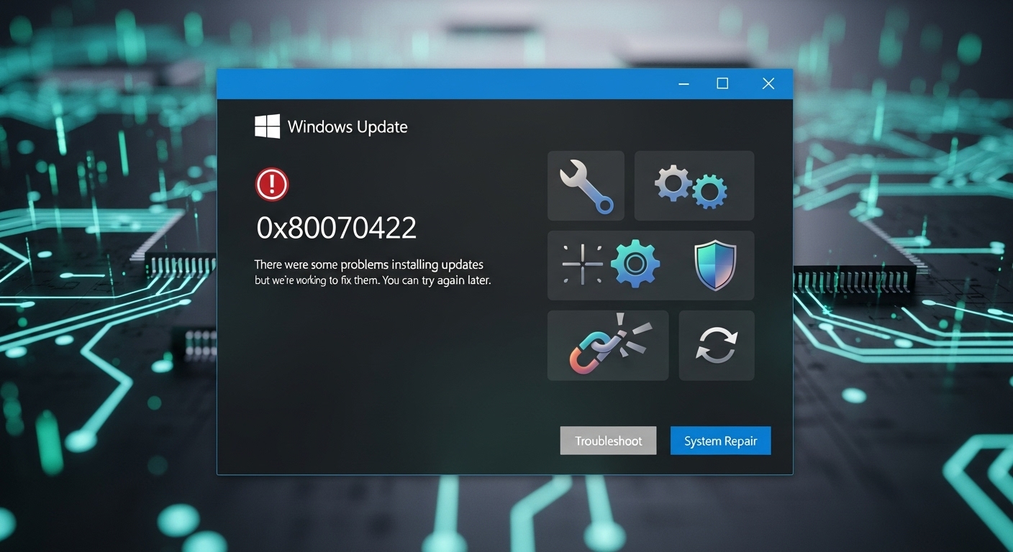Select the error code 0x80070422
The image size is (1013, 552).
[337, 229]
